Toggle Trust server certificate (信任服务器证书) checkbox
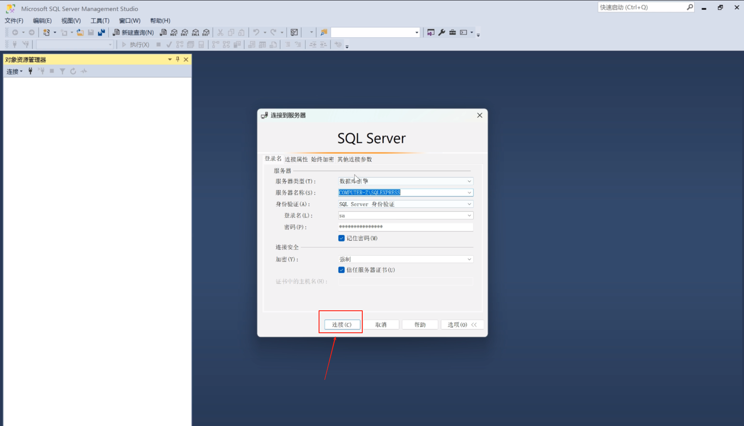The height and width of the screenshot is (426, 744). tap(342, 270)
